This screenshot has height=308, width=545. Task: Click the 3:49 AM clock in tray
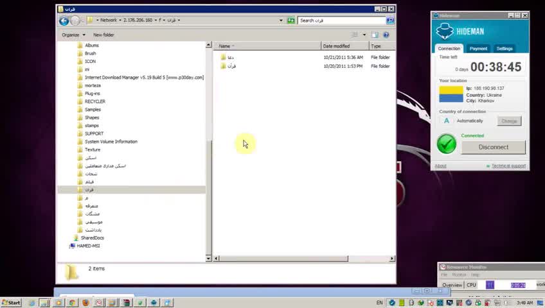[x=524, y=303]
